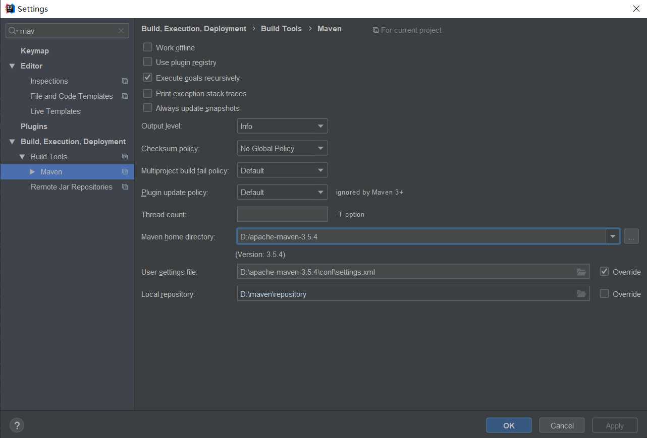Click the OK button
Viewport: 647px width, 438px height.
tap(509, 425)
